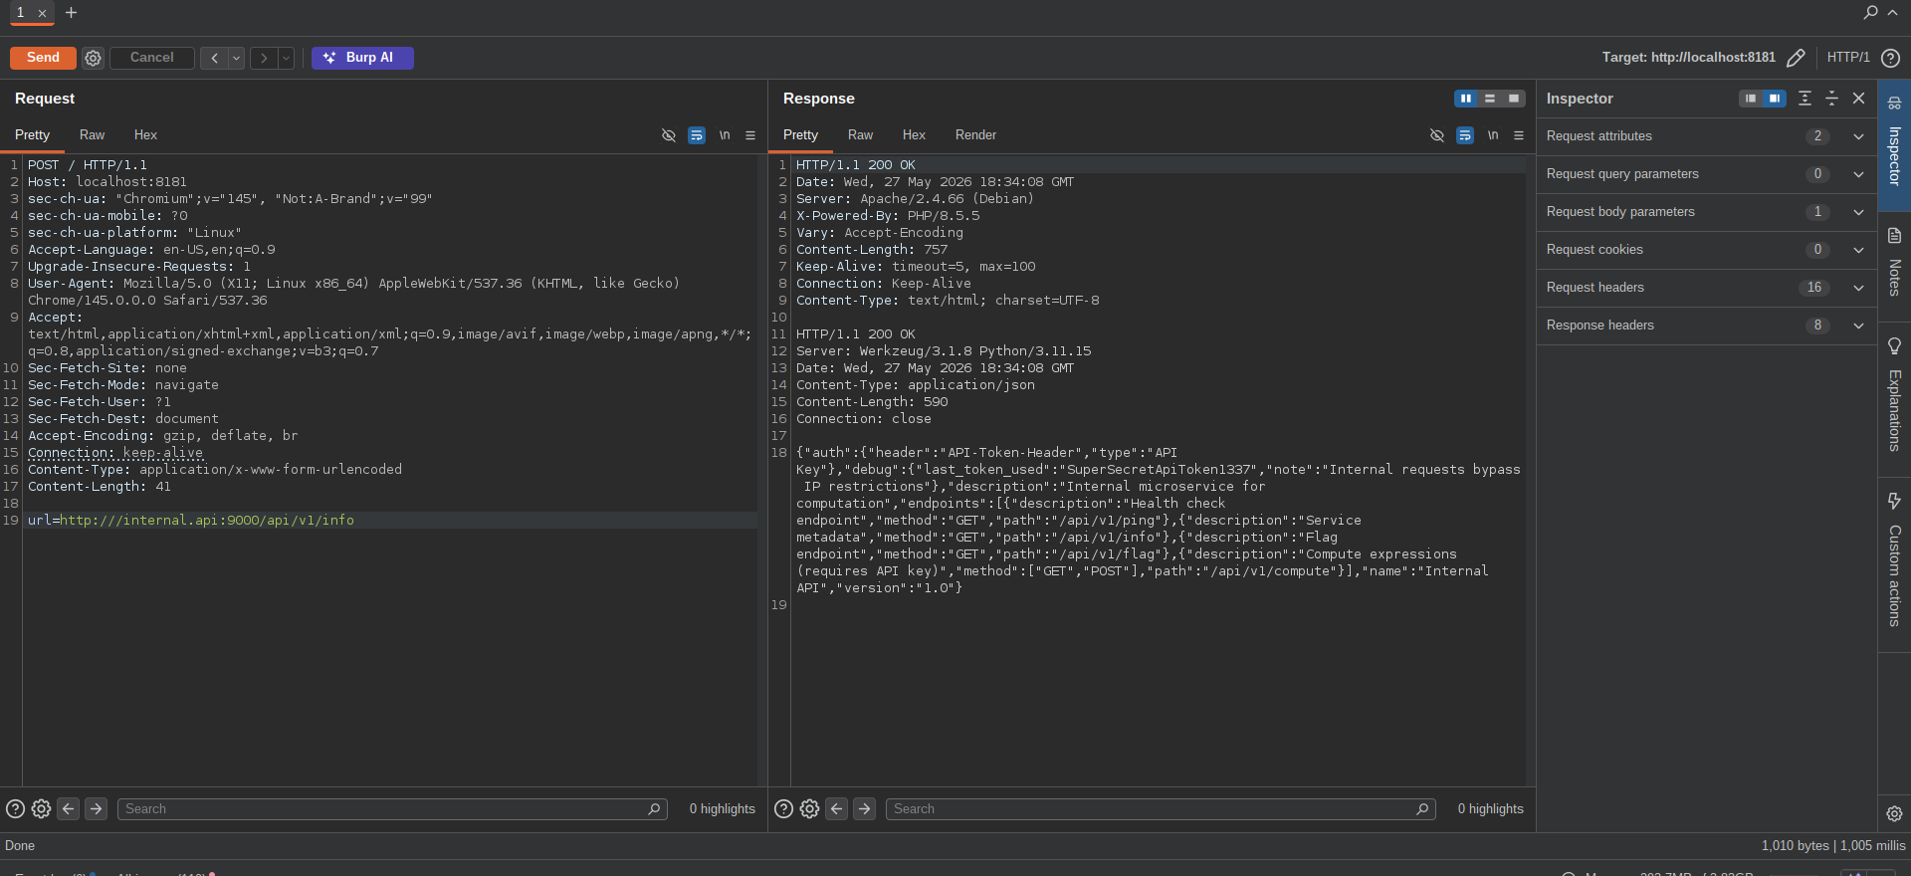Viewport: 1911px width, 876px height.
Task: Collapse all Inspector sections
Action: (x=1831, y=99)
